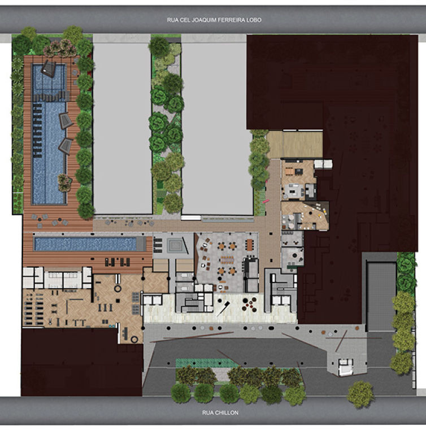Click the marble-floored lobby hall
Image resolution: width=426 pixels, height=434 pixels.
(x=220, y=309)
